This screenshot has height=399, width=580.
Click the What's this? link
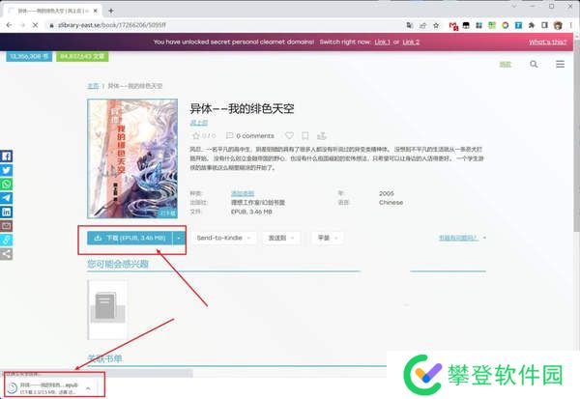pyautogui.click(x=547, y=42)
